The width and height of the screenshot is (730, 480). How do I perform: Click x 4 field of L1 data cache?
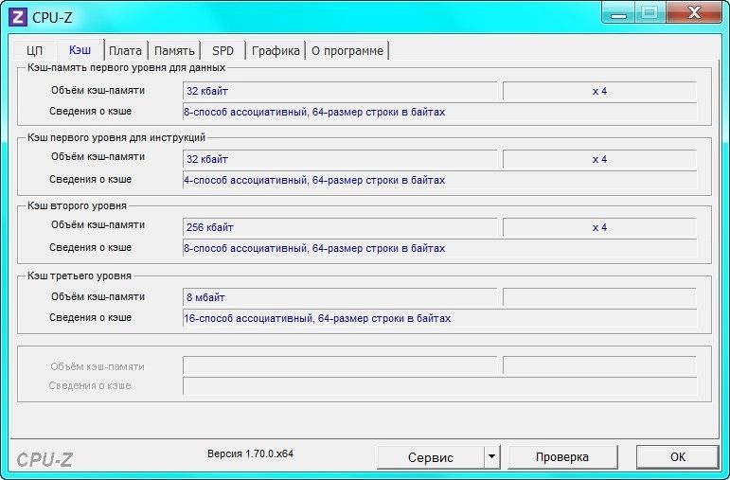click(599, 91)
